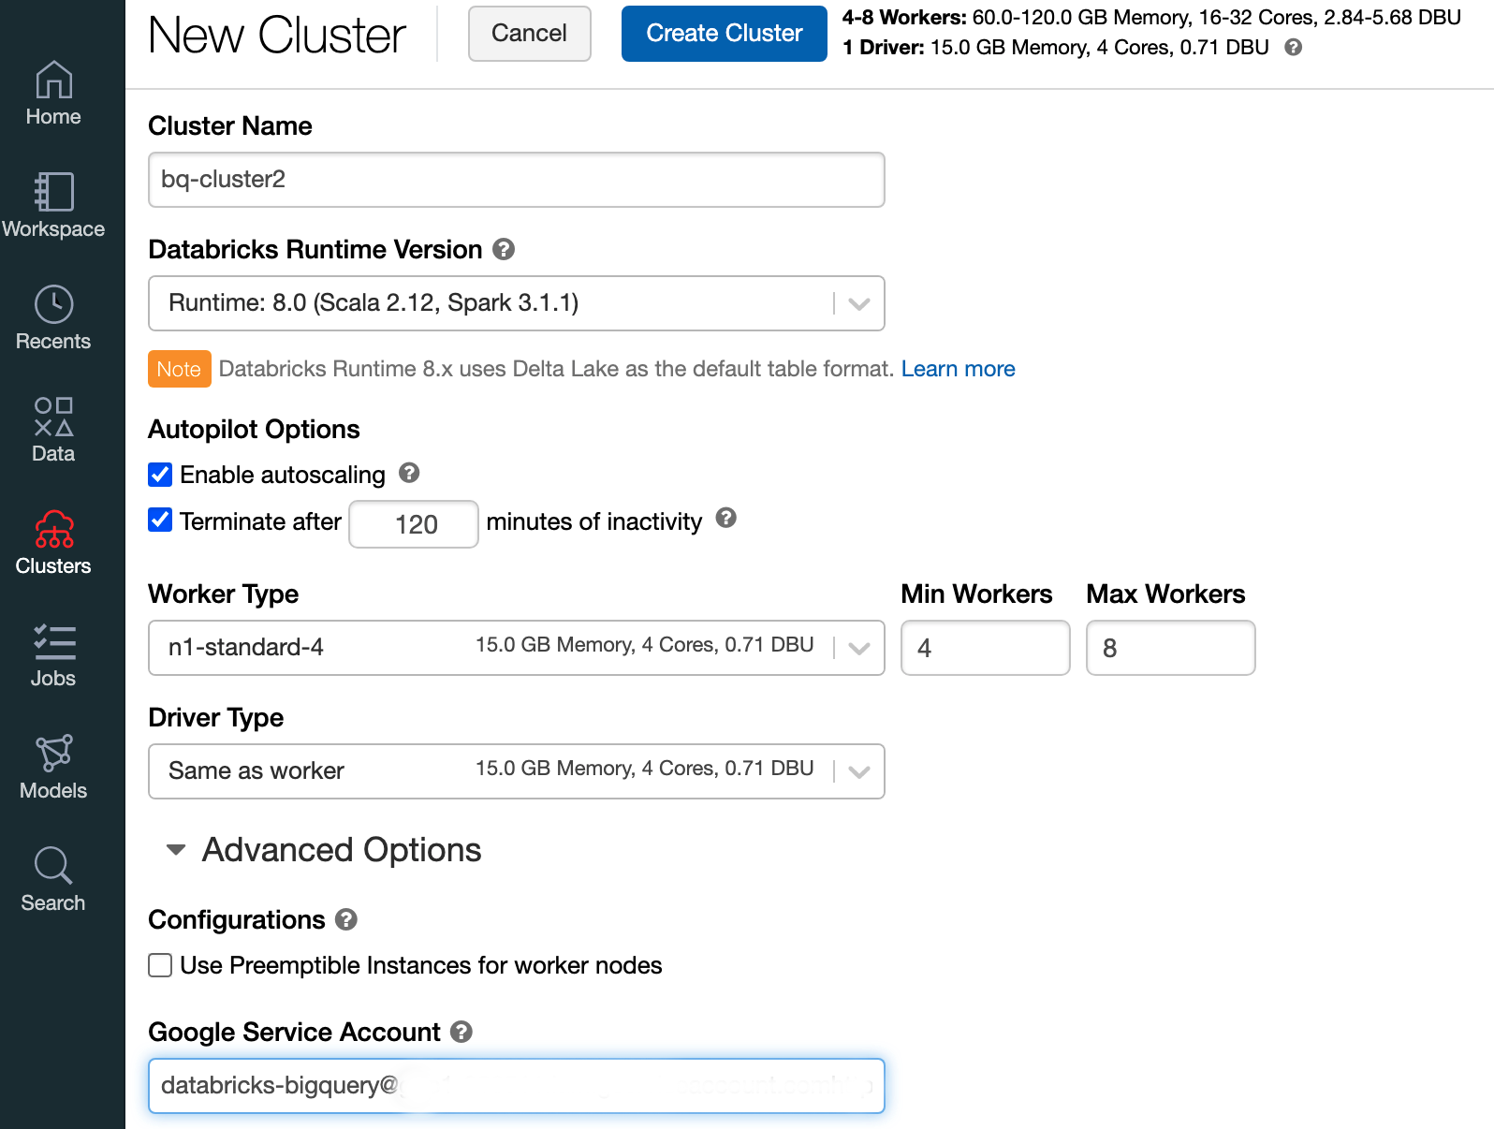Screen dimensions: 1494x1129
Task: Open Models in the sidebar
Action: click(x=53, y=767)
